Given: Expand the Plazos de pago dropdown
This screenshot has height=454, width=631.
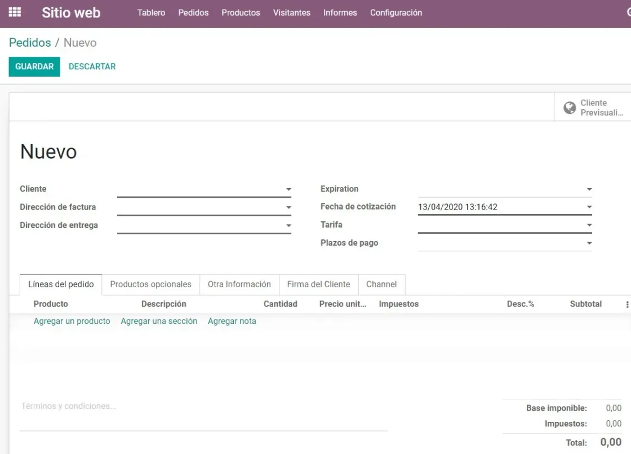Looking at the screenshot, I should coord(589,243).
